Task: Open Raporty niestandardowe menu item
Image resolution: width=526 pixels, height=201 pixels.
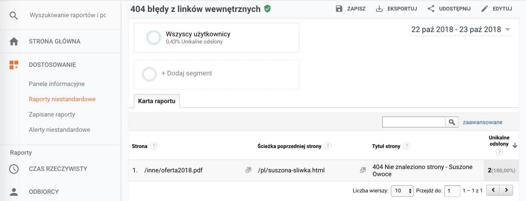Action: tap(62, 99)
